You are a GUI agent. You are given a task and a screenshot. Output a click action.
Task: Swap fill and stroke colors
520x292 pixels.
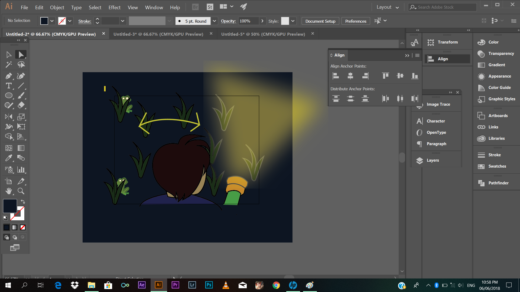23,202
